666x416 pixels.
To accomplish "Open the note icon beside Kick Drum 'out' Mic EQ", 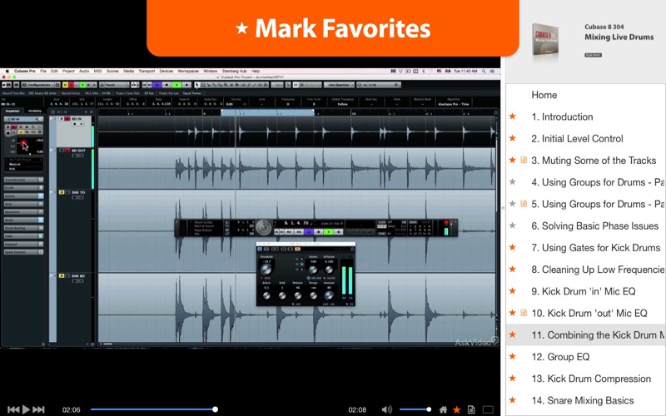I will (x=524, y=313).
